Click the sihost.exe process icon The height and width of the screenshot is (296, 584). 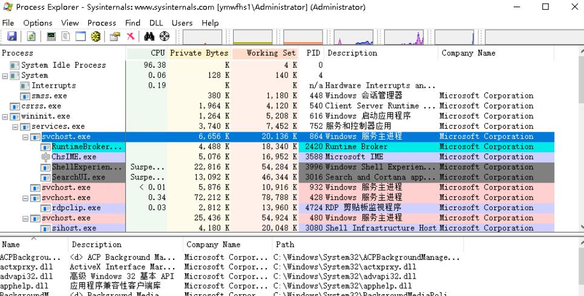point(45,228)
